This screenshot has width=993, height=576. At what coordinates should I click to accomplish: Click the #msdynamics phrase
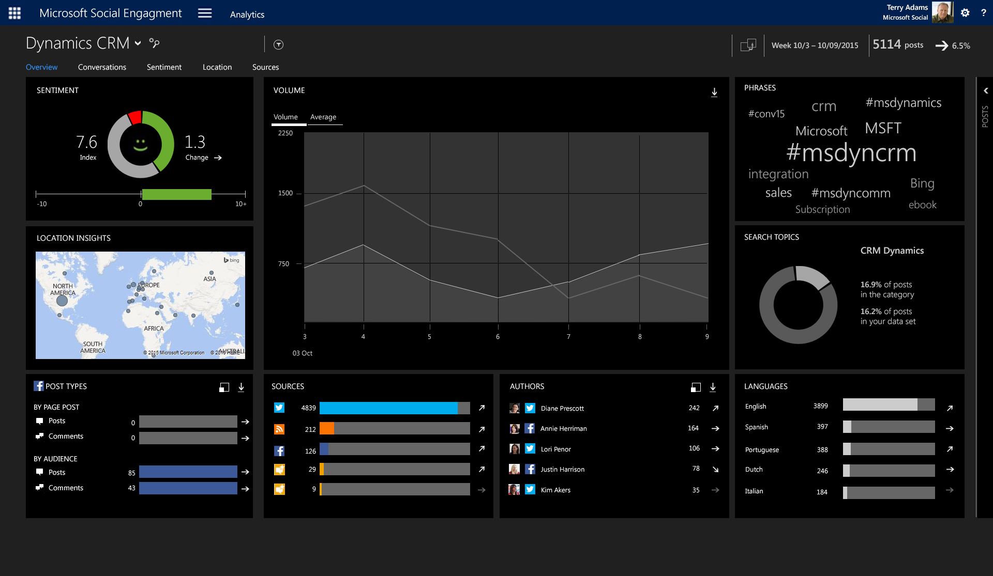(x=904, y=103)
